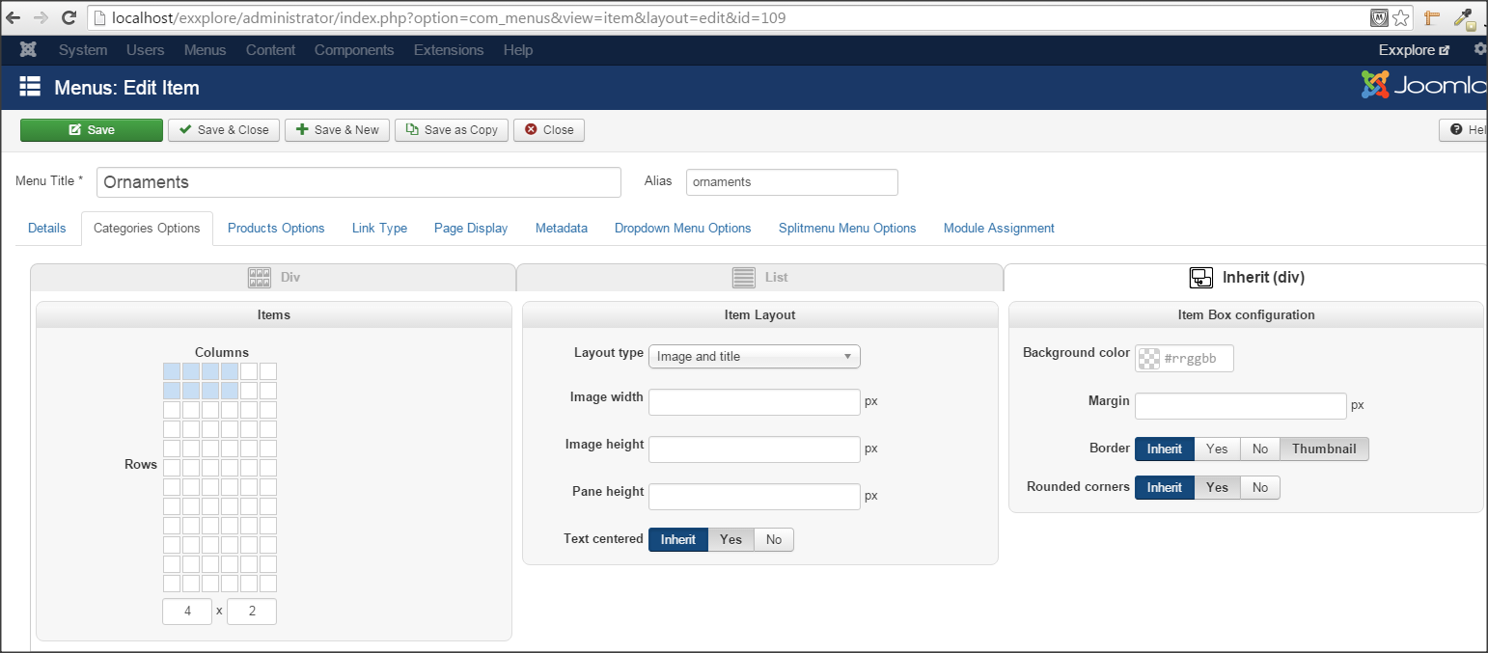Set Rounded corners to Inherit
Viewport: 1488px width, 653px height.
pyautogui.click(x=1165, y=487)
